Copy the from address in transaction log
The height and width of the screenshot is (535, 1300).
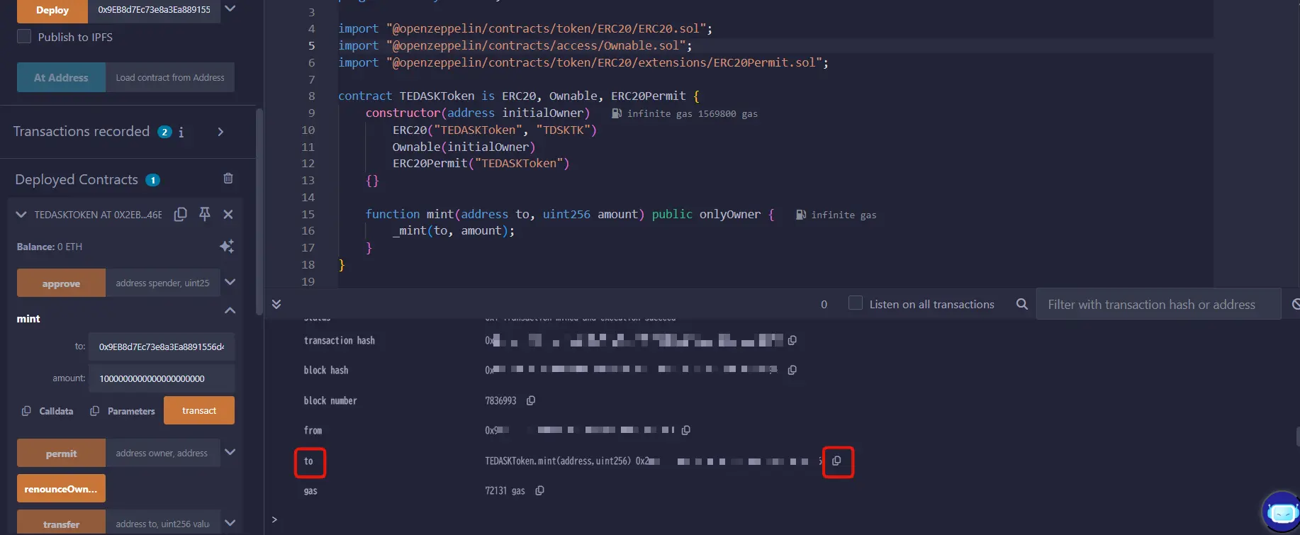(686, 430)
